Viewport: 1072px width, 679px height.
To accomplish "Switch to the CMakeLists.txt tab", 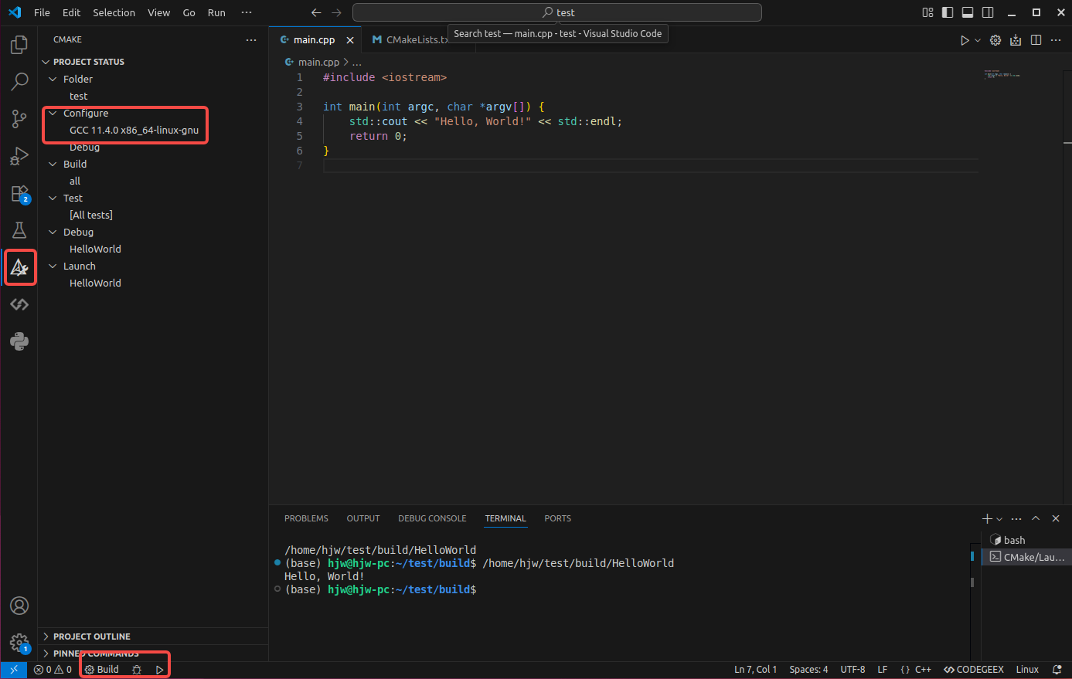I will 415,39.
